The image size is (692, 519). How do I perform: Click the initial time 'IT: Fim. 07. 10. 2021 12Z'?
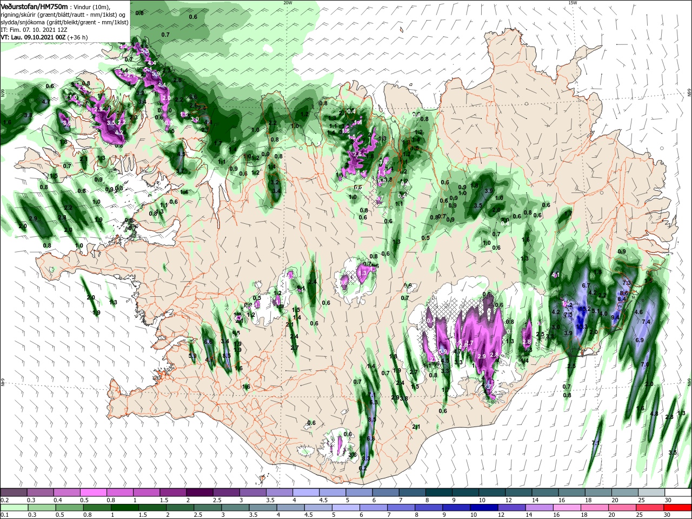click(x=34, y=30)
